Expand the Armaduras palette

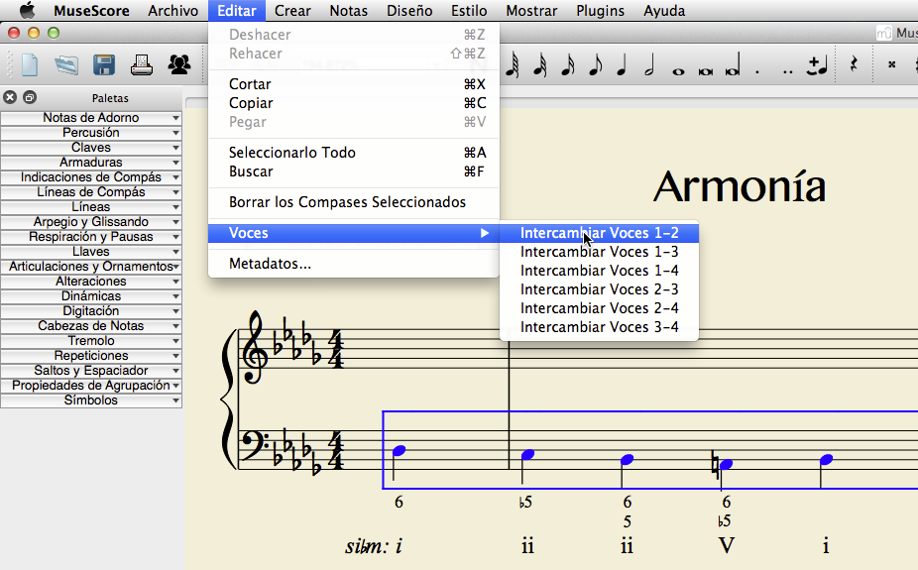(x=91, y=163)
